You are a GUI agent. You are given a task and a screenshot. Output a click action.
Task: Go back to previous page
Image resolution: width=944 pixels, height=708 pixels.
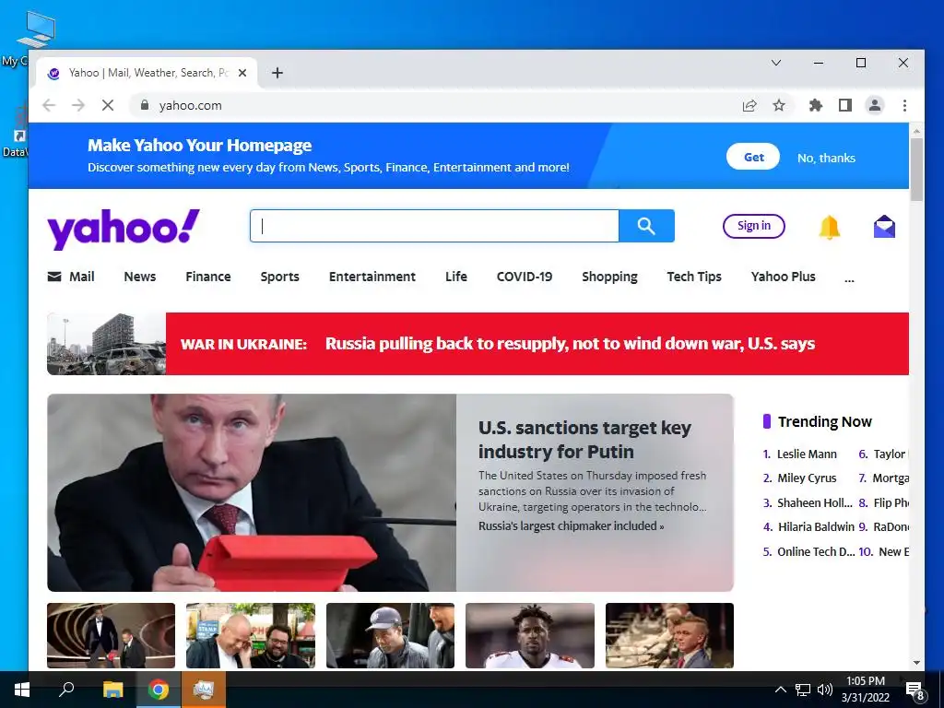tap(49, 105)
